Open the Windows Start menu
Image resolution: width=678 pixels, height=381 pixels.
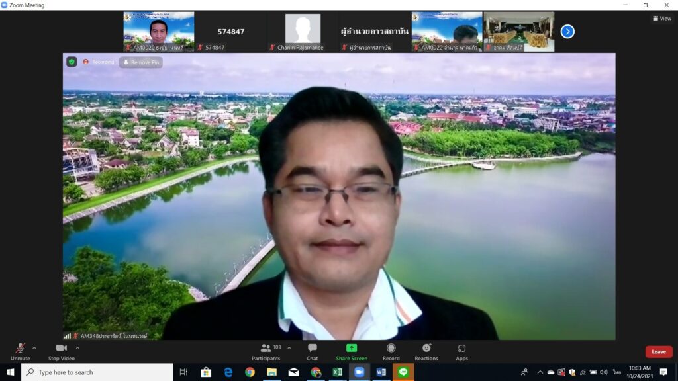click(11, 372)
